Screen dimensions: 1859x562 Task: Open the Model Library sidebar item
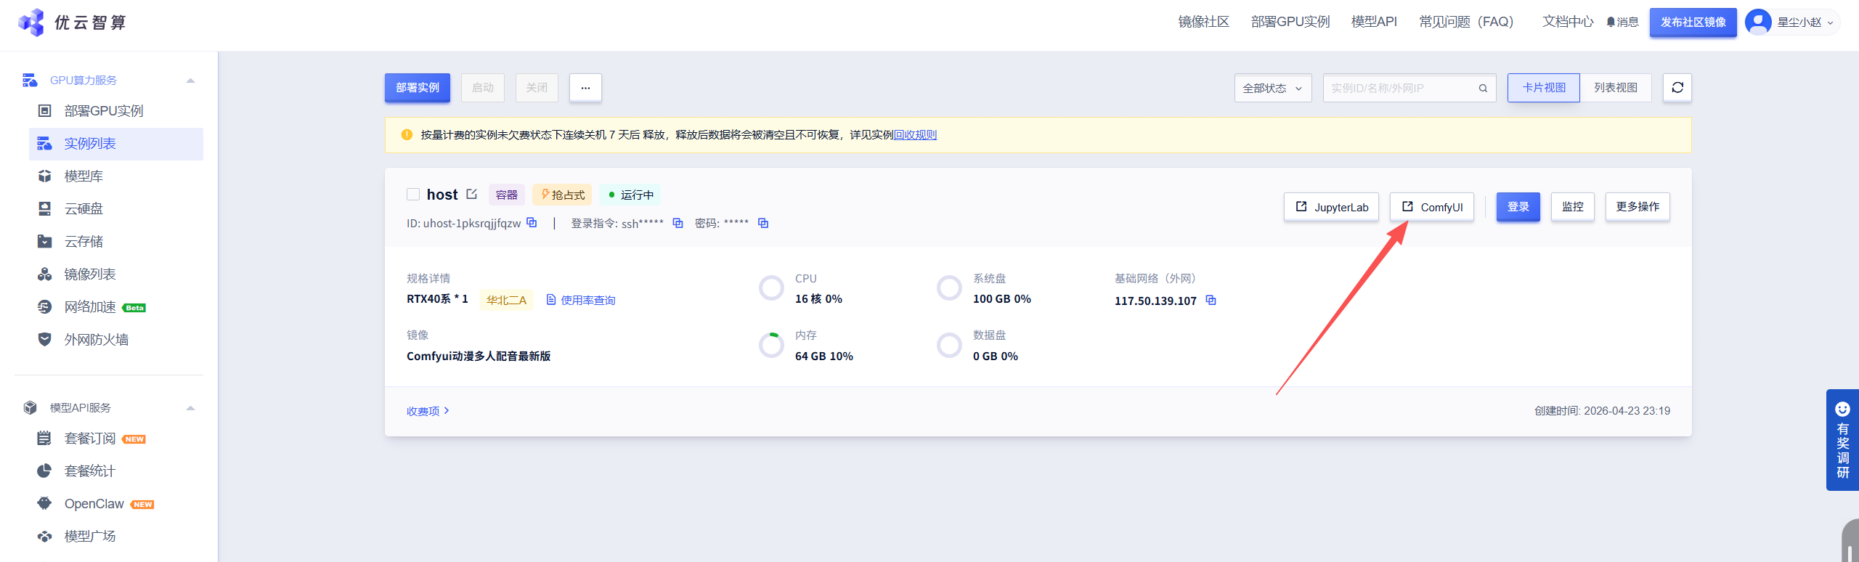point(84,176)
